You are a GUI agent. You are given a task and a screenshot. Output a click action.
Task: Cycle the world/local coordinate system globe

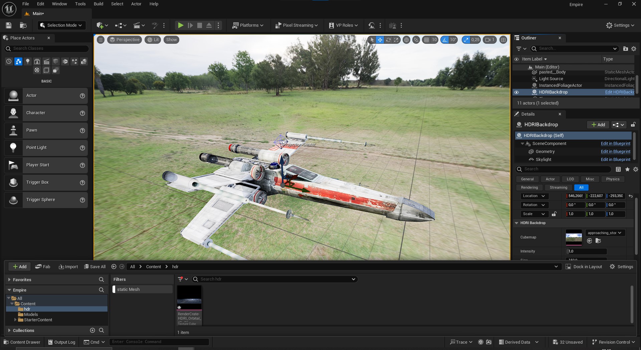[406, 40]
